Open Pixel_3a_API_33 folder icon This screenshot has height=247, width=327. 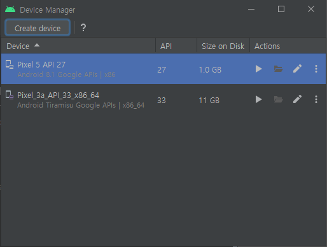[x=278, y=99]
